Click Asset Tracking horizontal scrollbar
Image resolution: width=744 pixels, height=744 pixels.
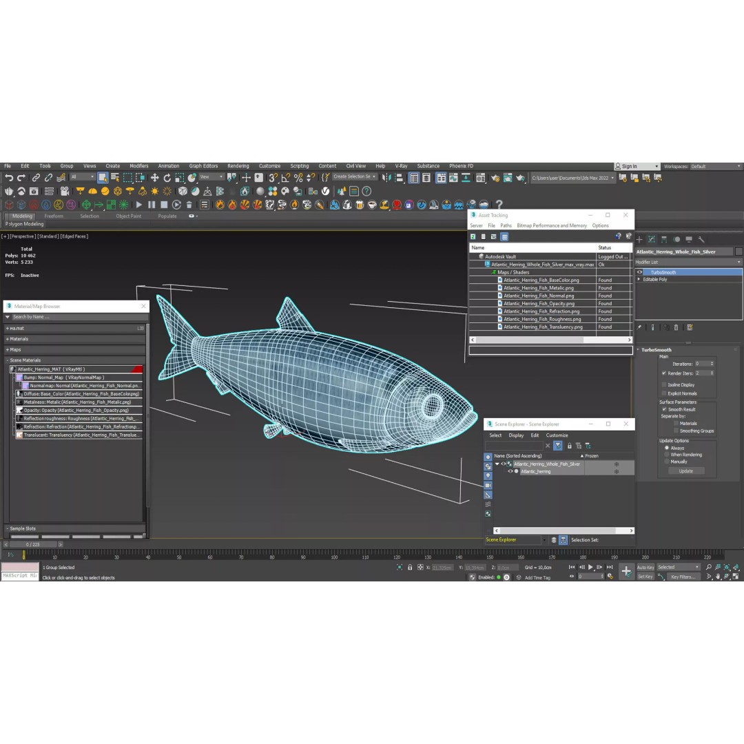point(530,340)
